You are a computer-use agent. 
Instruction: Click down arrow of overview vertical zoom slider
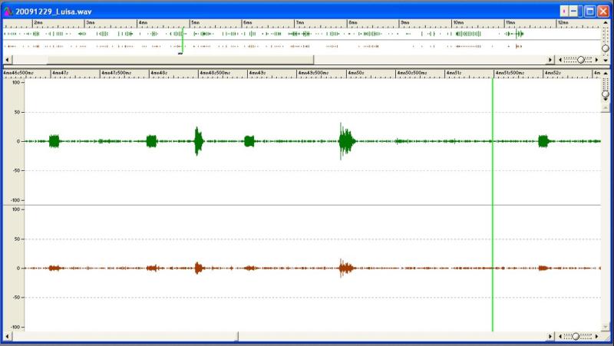coord(606,61)
